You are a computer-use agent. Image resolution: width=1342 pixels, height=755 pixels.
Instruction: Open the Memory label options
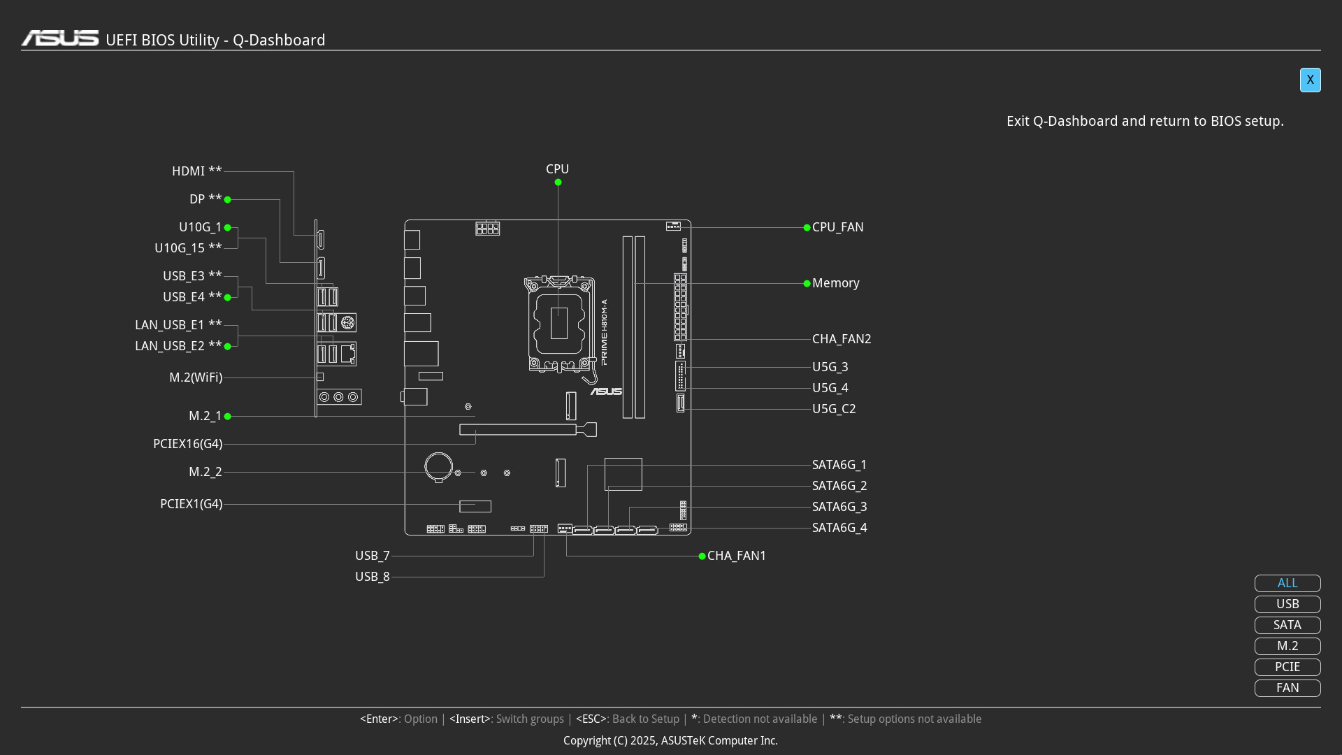coord(835,283)
